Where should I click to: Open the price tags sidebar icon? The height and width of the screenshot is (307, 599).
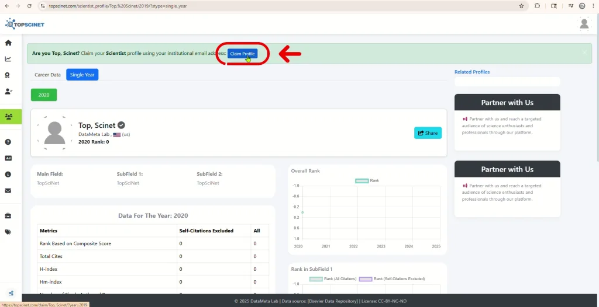(x=8, y=232)
